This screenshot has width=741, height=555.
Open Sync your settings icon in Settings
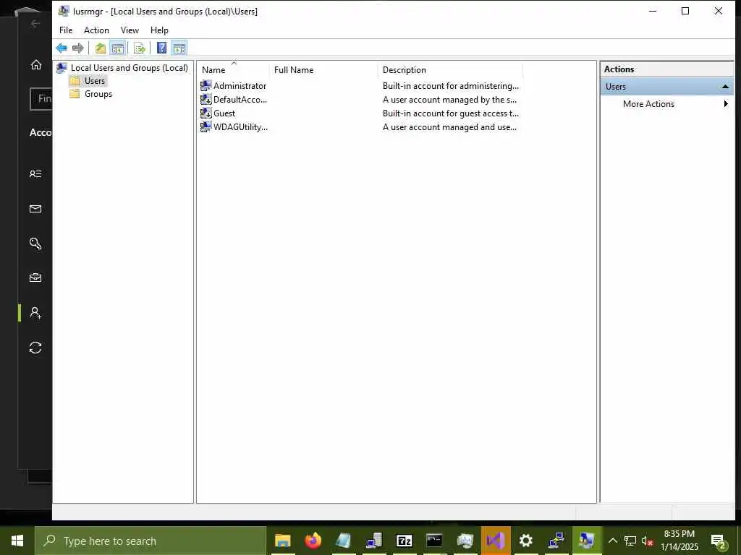pos(35,348)
